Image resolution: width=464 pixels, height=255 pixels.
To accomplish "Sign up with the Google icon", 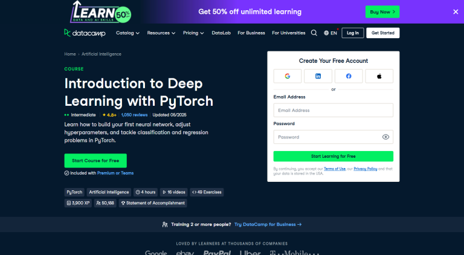I will [x=288, y=76].
